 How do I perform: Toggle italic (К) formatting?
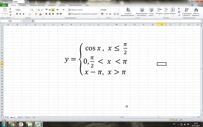pyautogui.click(x=20, y=14)
